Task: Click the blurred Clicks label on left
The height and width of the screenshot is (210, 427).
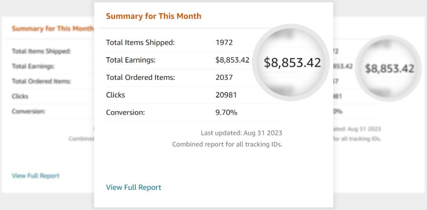Action: pos(20,96)
